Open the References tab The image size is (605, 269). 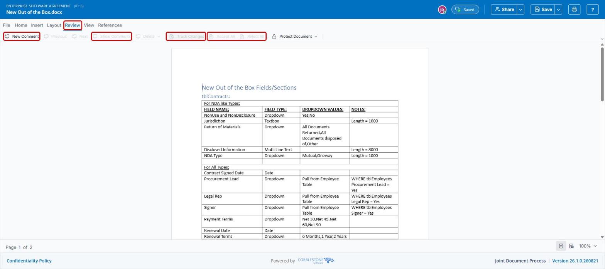[110, 25]
